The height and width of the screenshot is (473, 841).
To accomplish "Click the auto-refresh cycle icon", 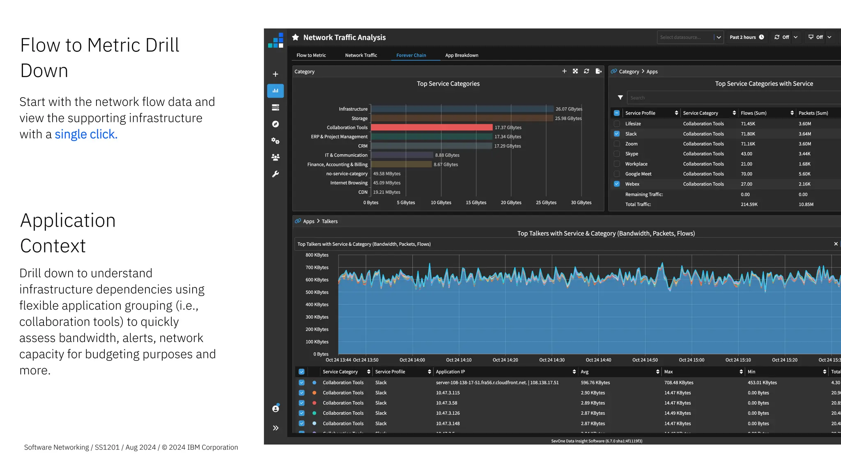I will point(777,37).
